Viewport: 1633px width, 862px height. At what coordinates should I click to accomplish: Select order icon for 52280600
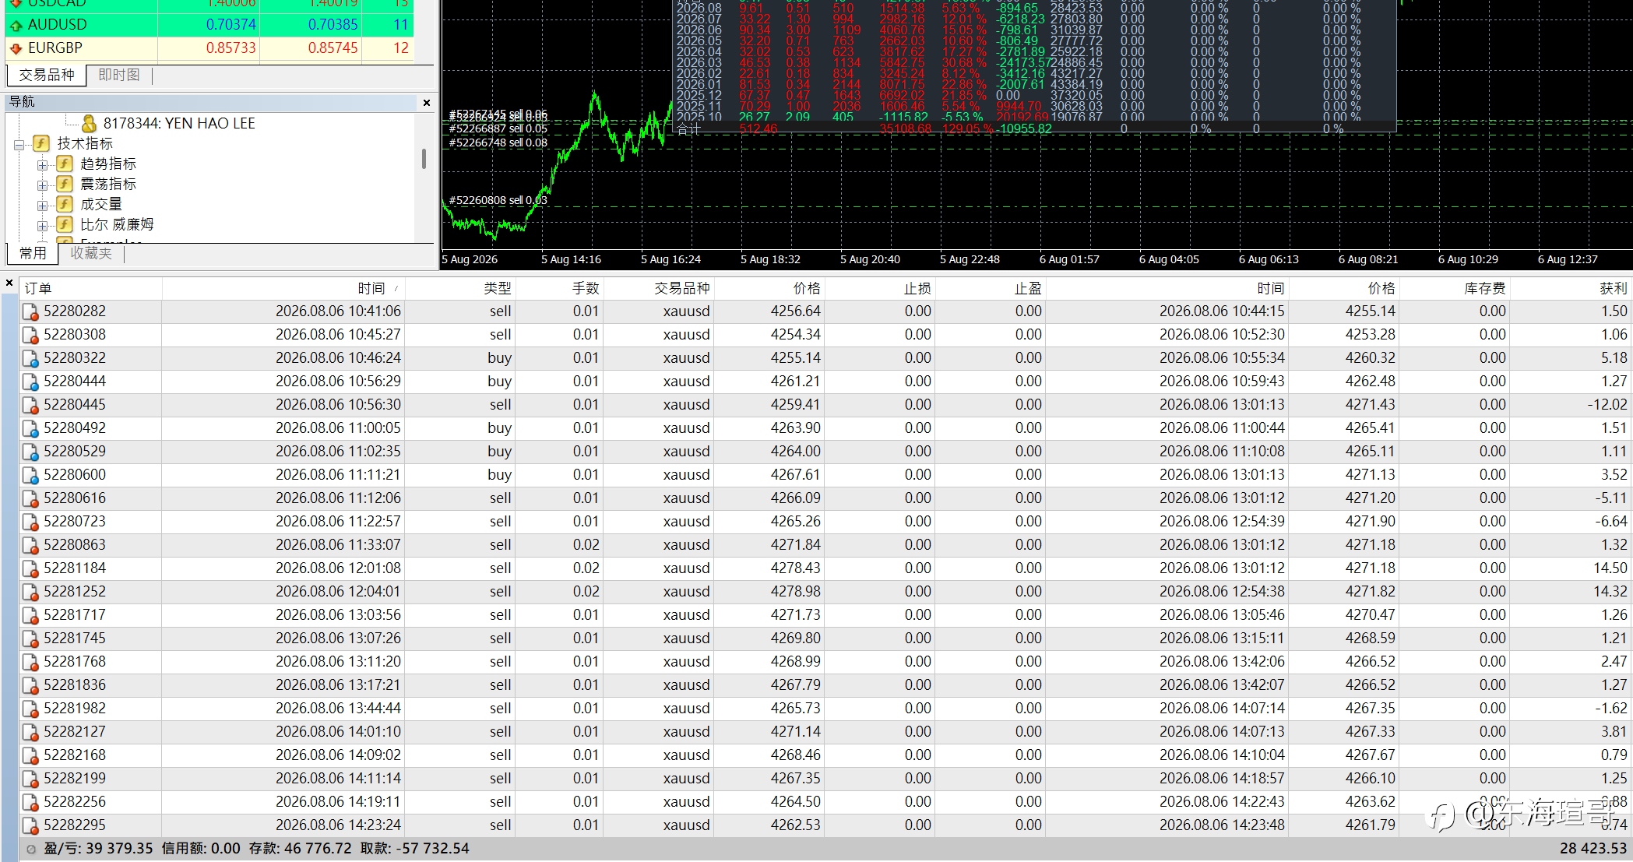pyautogui.click(x=30, y=475)
